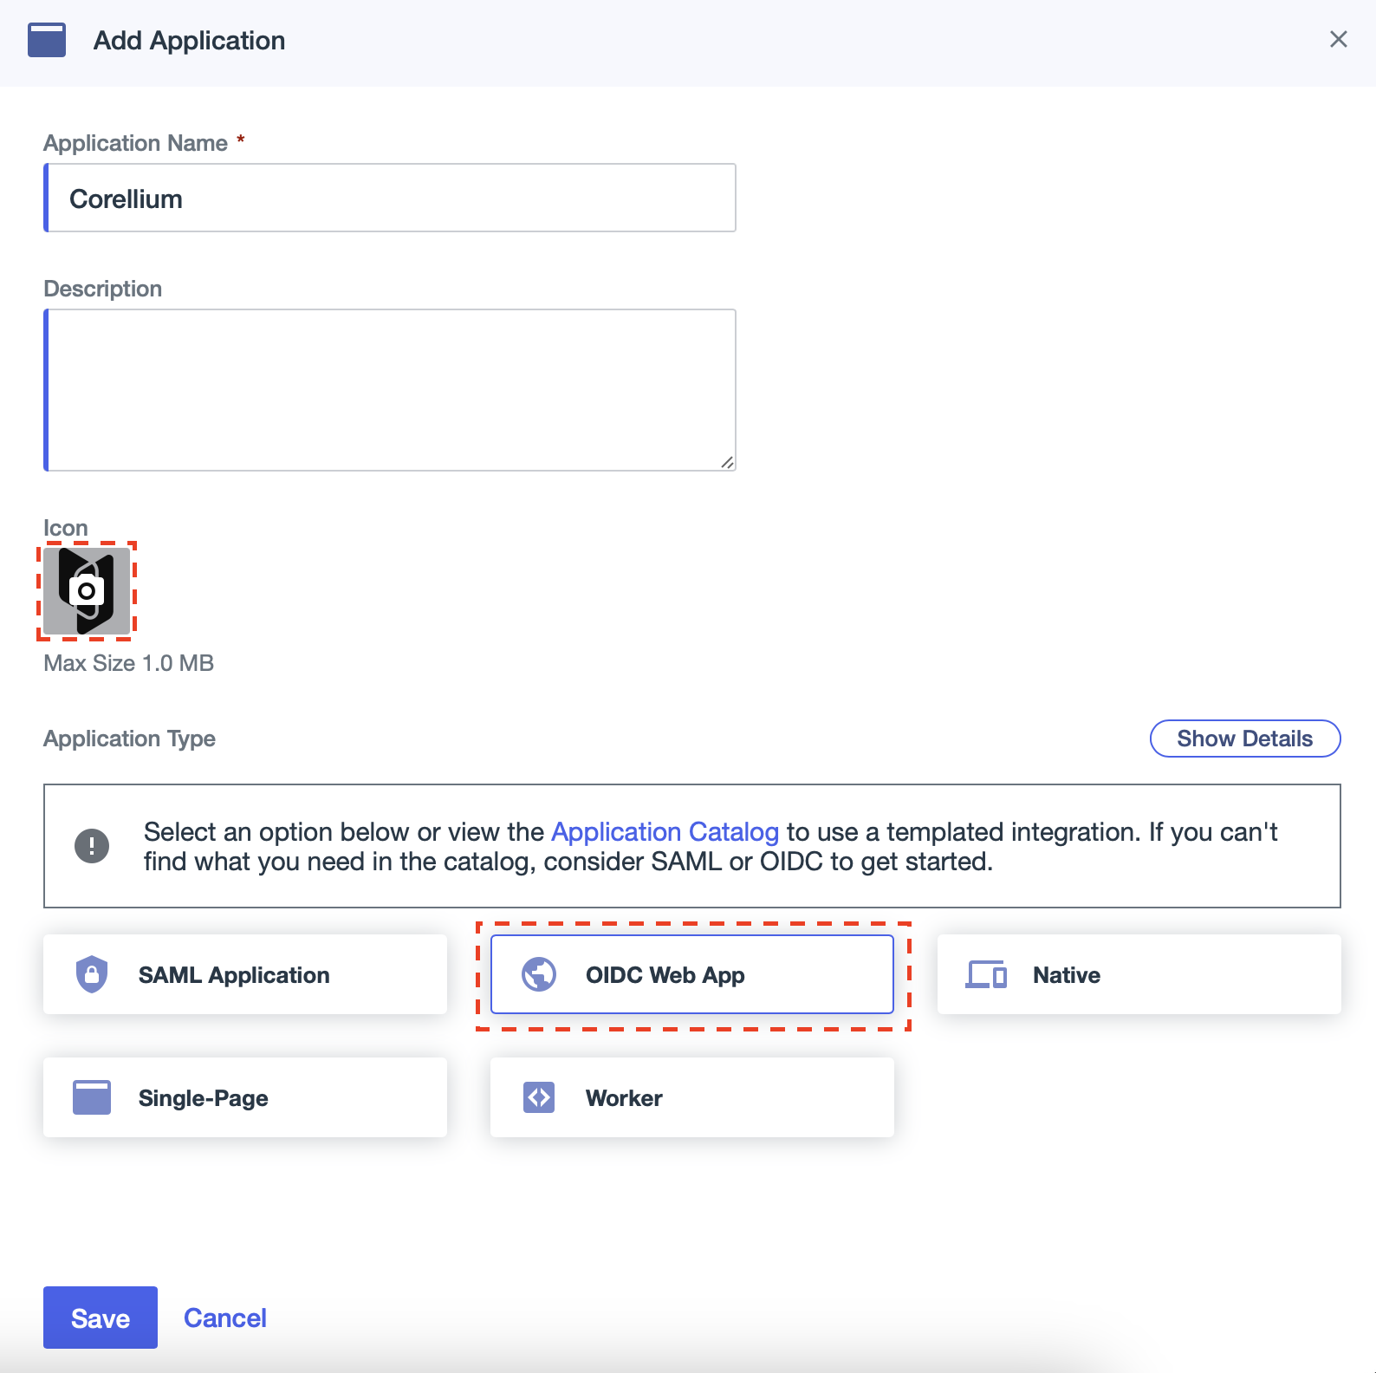
Task: Select the Single-Page application type
Action: 245,1097
